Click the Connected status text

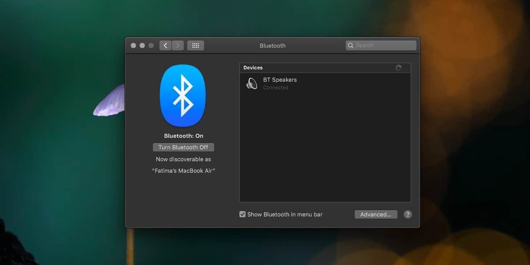point(276,87)
